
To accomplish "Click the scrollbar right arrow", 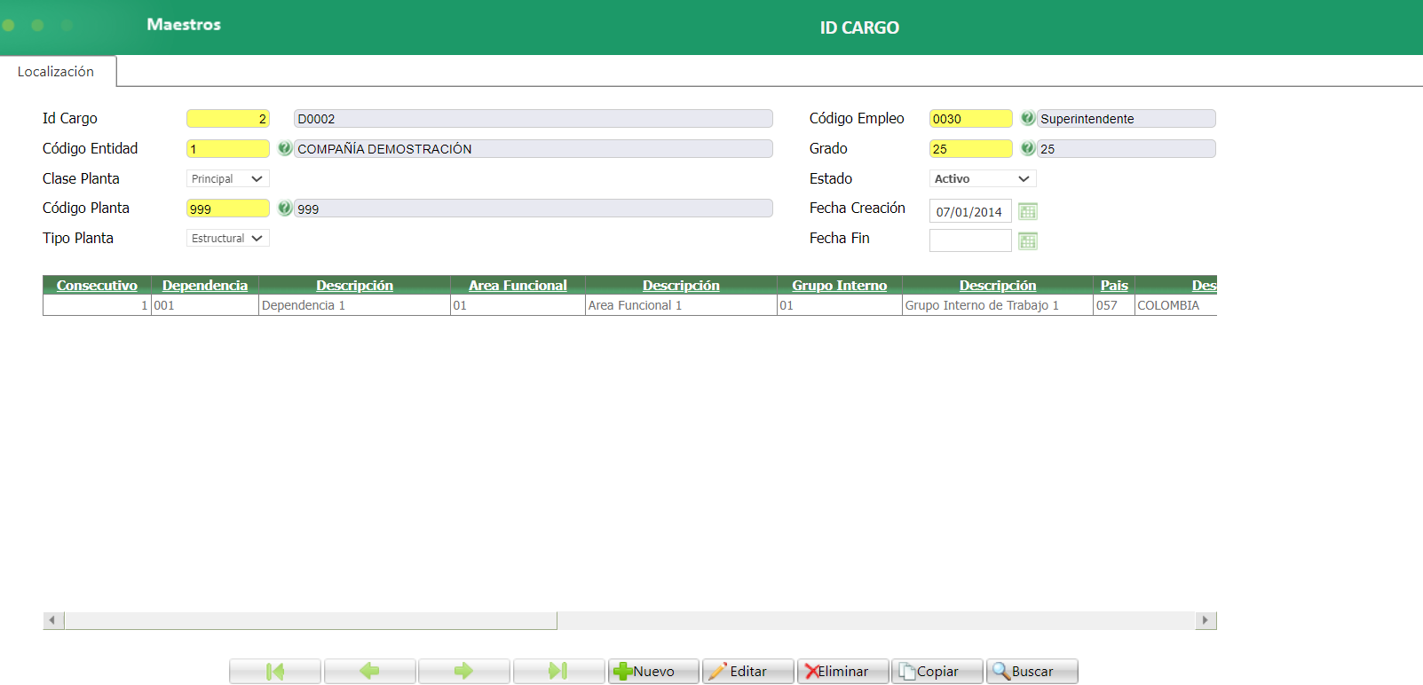I will coord(1206,620).
